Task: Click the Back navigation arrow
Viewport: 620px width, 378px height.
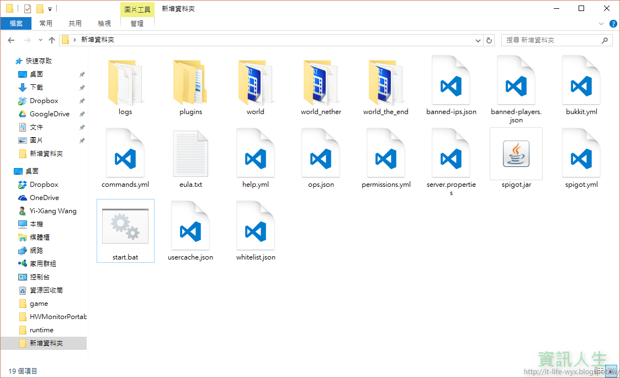Action: click(11, 40)
